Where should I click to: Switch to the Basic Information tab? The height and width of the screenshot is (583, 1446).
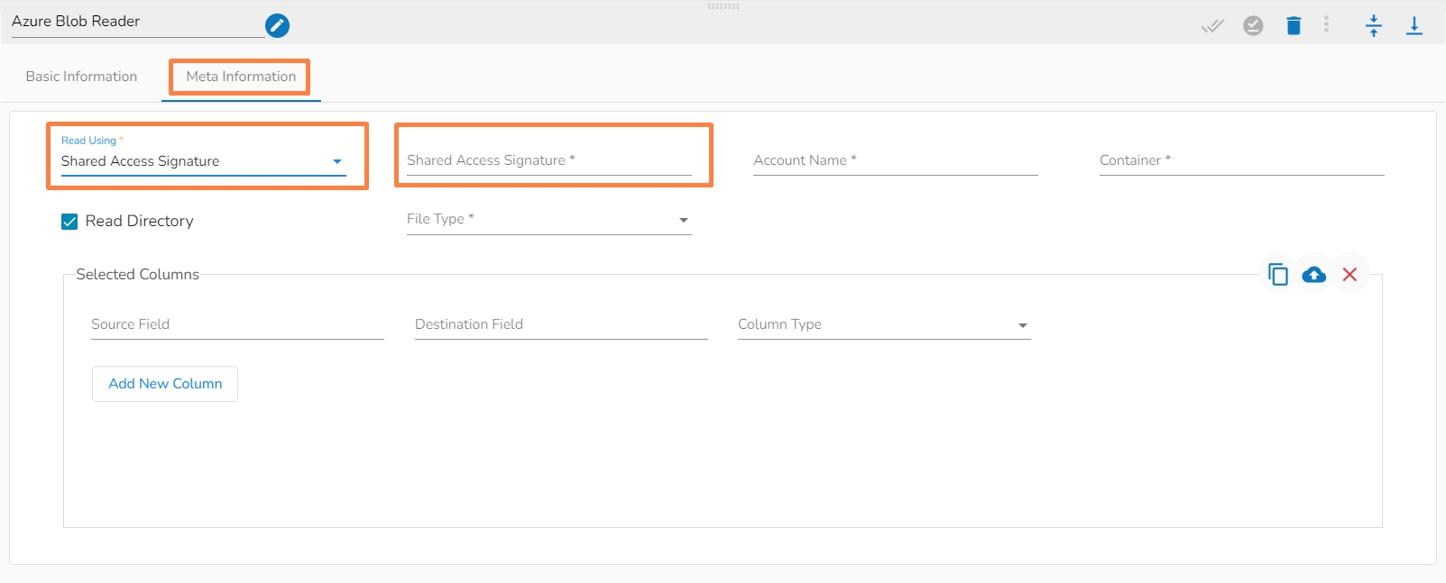coord(81,77)
